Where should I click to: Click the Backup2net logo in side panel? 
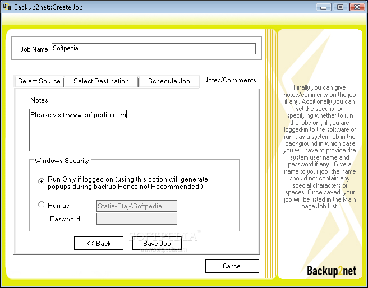[332, 271]
